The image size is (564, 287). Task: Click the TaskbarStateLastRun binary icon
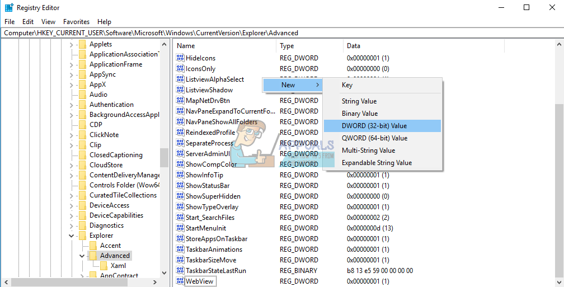pos(180,270)
